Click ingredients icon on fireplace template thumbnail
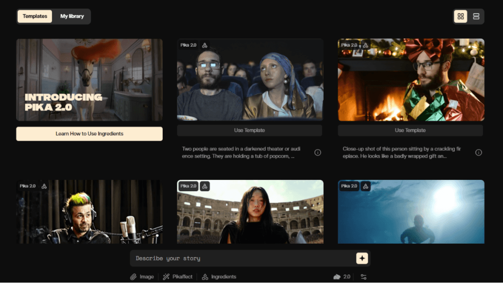The width and height of the screenshot is (503, 283). 365,45
